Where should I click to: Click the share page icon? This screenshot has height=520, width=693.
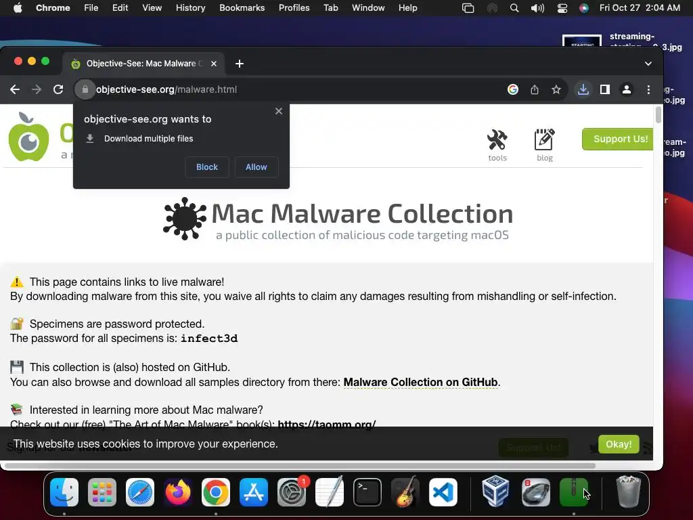(535, 89)
